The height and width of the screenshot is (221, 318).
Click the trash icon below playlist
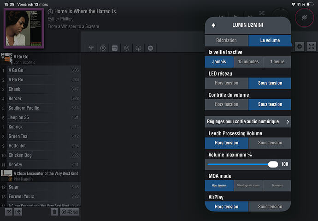pos(54,212)
